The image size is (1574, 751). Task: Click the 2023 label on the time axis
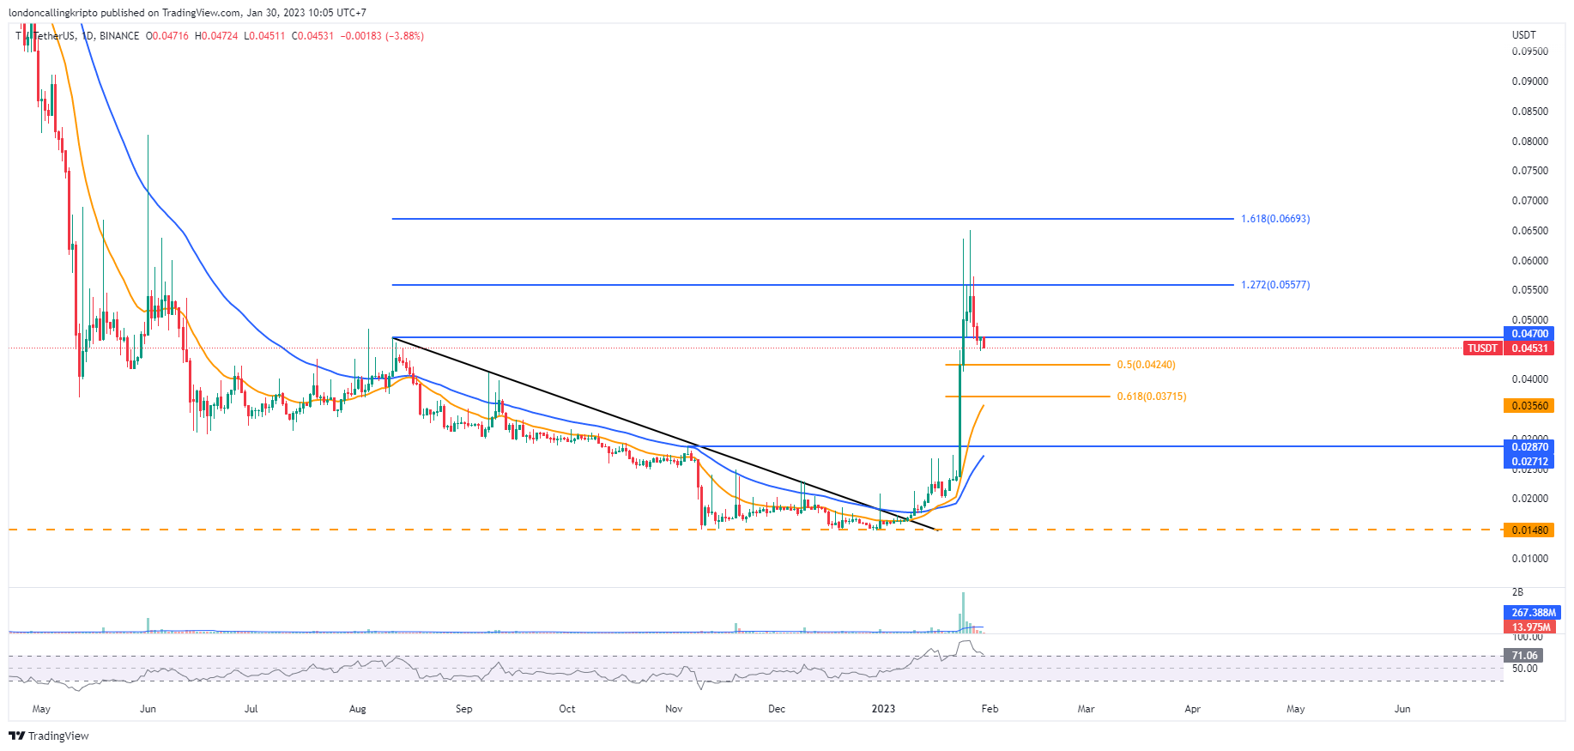pyautogui.click(x=883, y=709)
